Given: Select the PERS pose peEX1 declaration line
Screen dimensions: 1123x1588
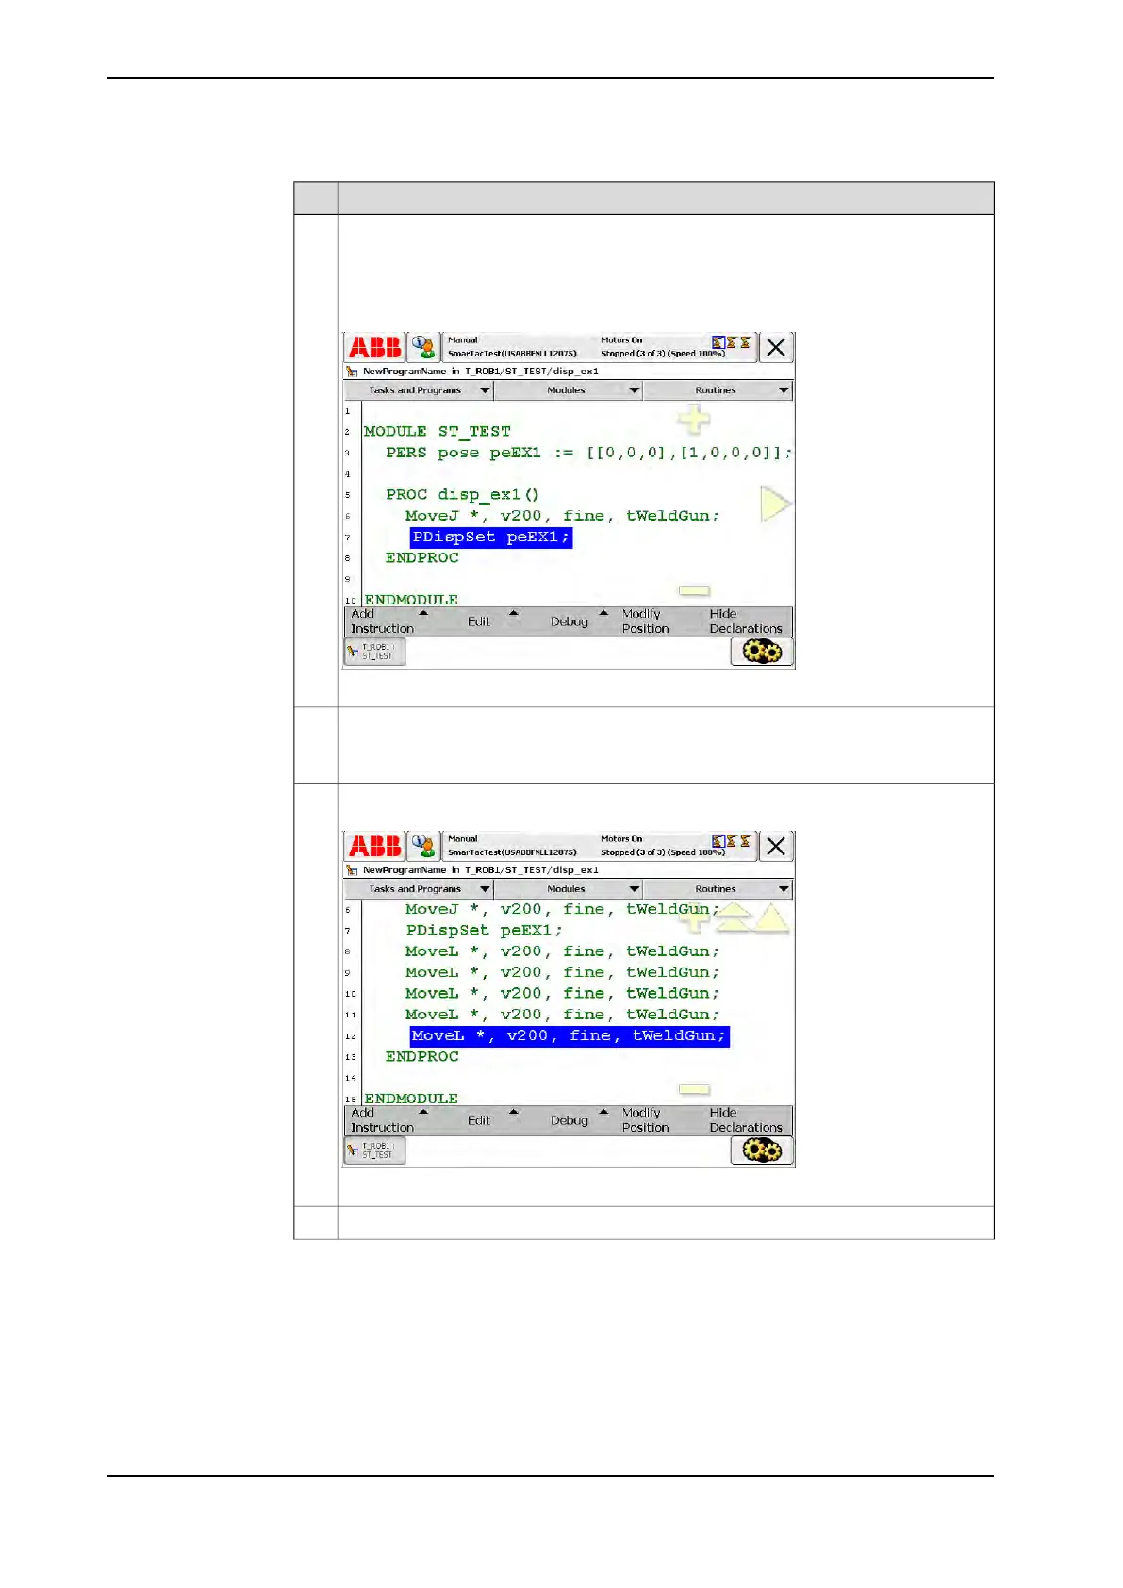Looking at the screenshot, I should [x=588, y=453].
